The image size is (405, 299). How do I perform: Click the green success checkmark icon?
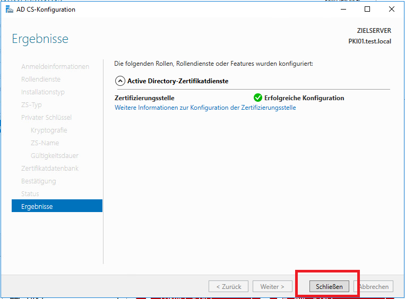258,98
